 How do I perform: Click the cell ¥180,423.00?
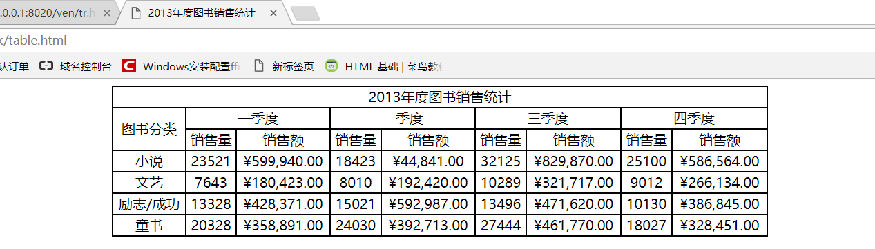point(284,183)
